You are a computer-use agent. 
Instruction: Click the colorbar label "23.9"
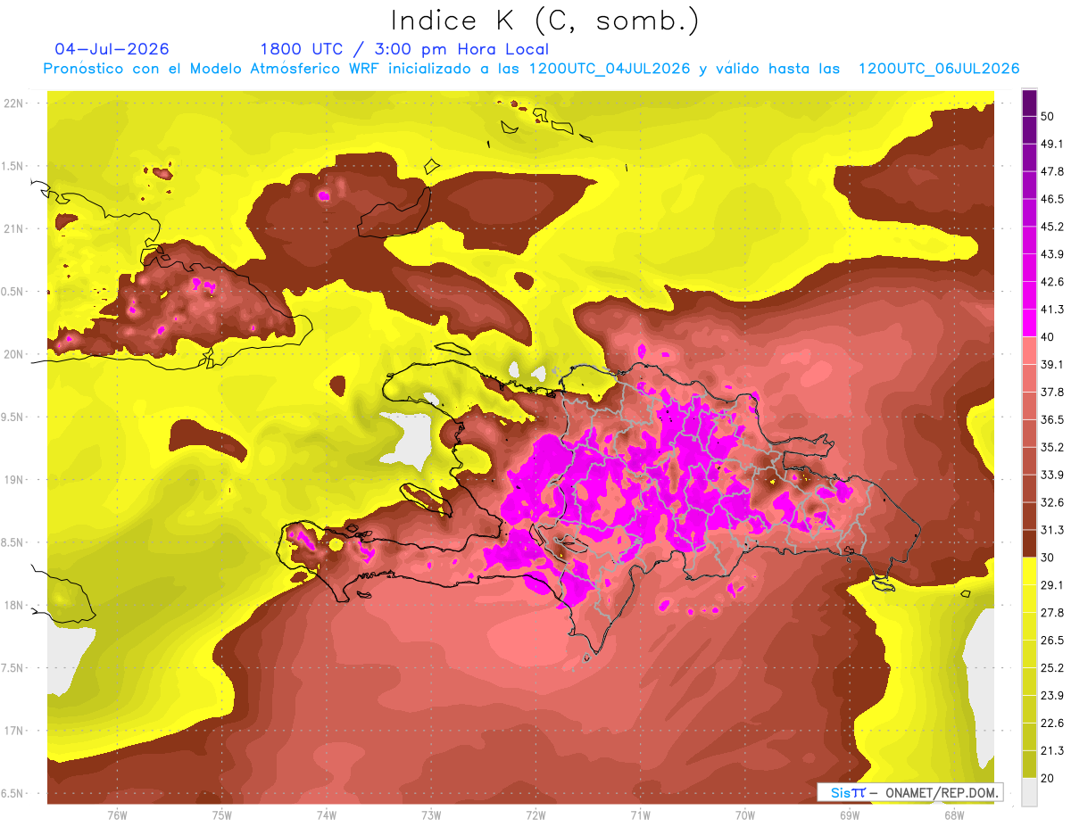pyautogui.click(x=1051, y=696)
